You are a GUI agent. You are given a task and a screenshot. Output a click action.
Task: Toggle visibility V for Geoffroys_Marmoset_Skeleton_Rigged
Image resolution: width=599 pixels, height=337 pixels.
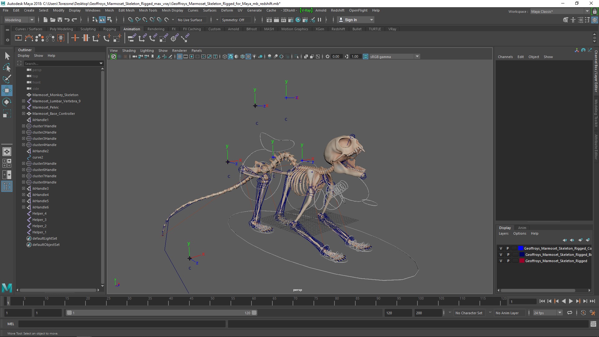(501, 261)
